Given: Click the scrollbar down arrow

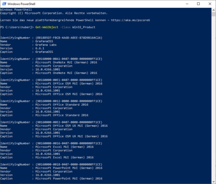Looking at the screenshot, I should (x=214, y=182).
